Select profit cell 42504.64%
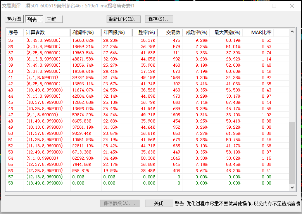The image size is (302, 214). (x=83, y=96)
